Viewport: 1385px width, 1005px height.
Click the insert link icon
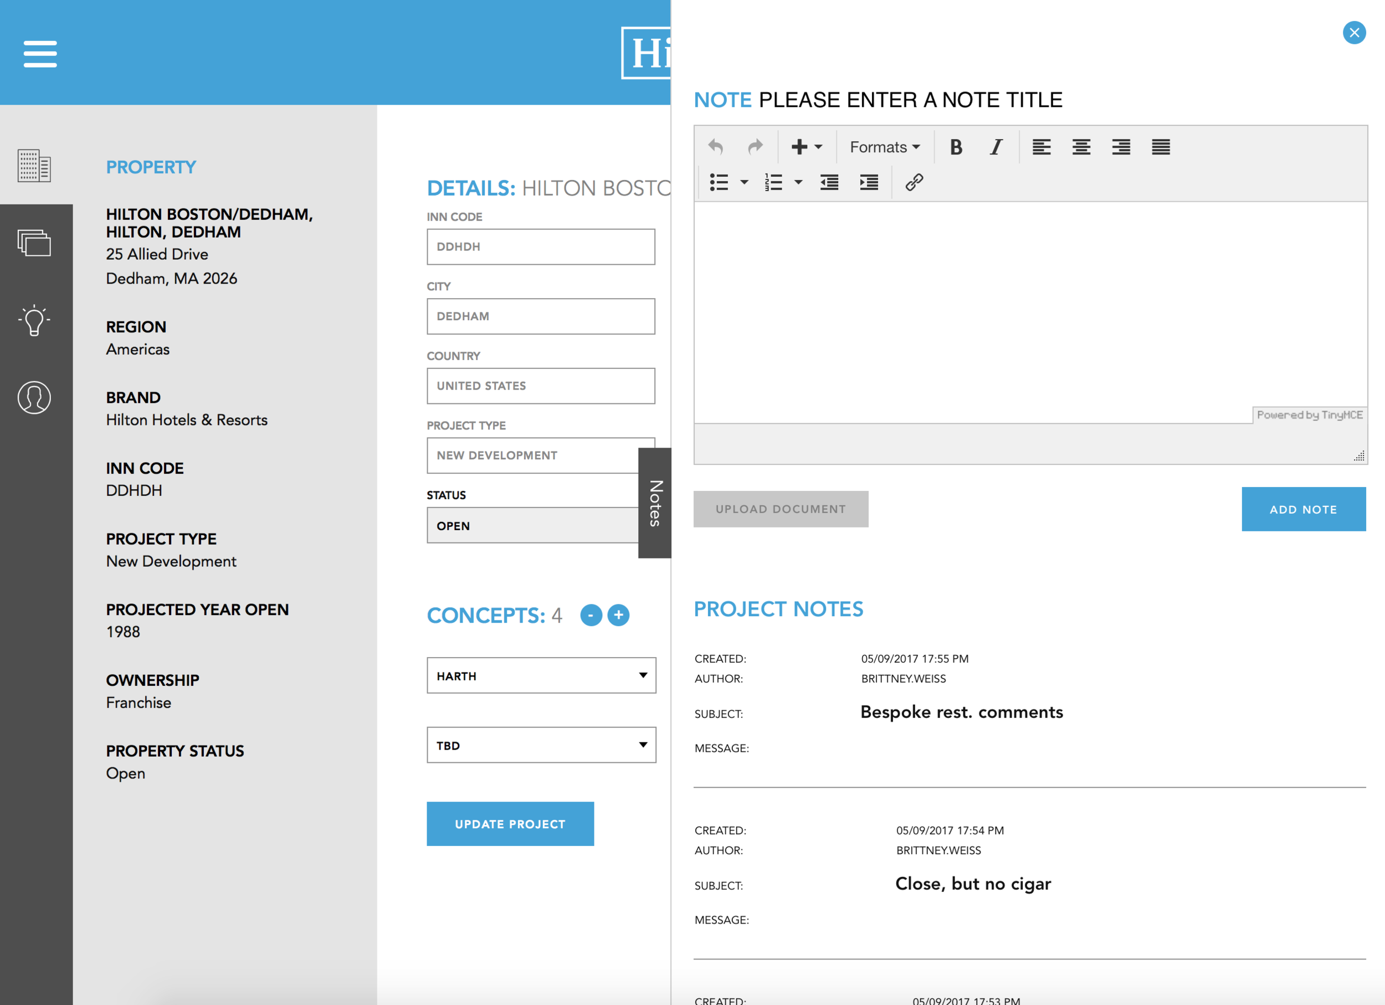click(914, 182)
